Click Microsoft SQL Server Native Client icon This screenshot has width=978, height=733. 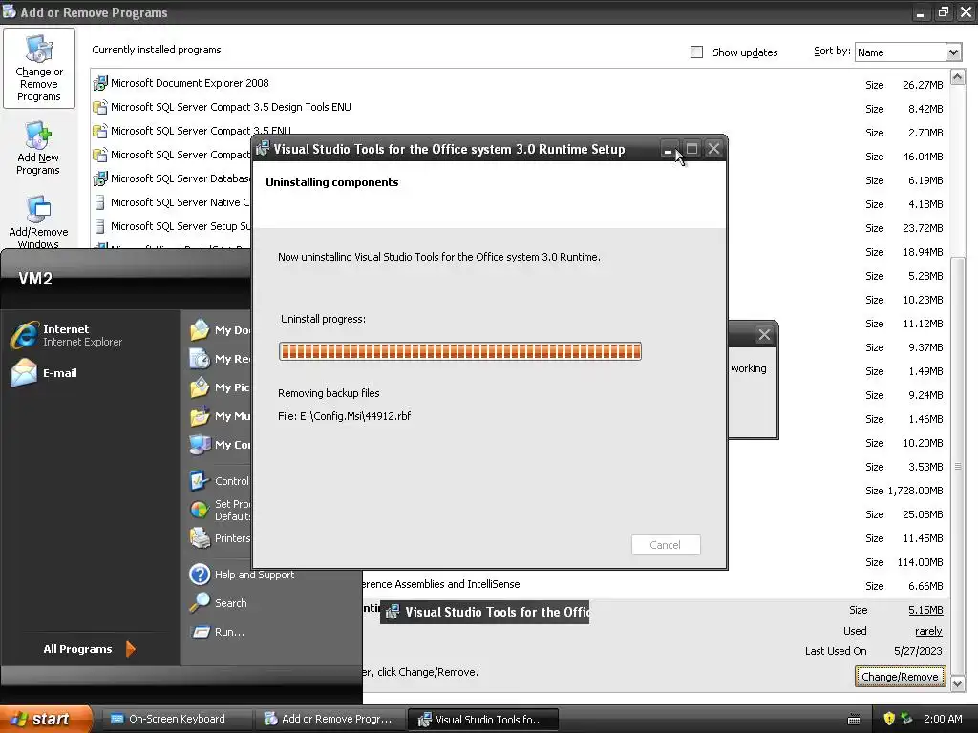coord(99,202)
